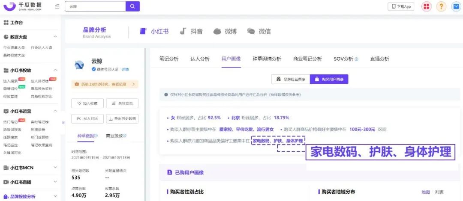463x201 pixels.
Task: Click the info icon in the notice bar
Action: tap(166, 95)
